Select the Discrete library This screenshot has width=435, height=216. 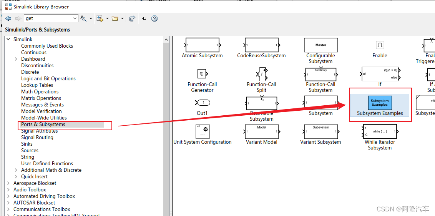click(x=30, y=72)
